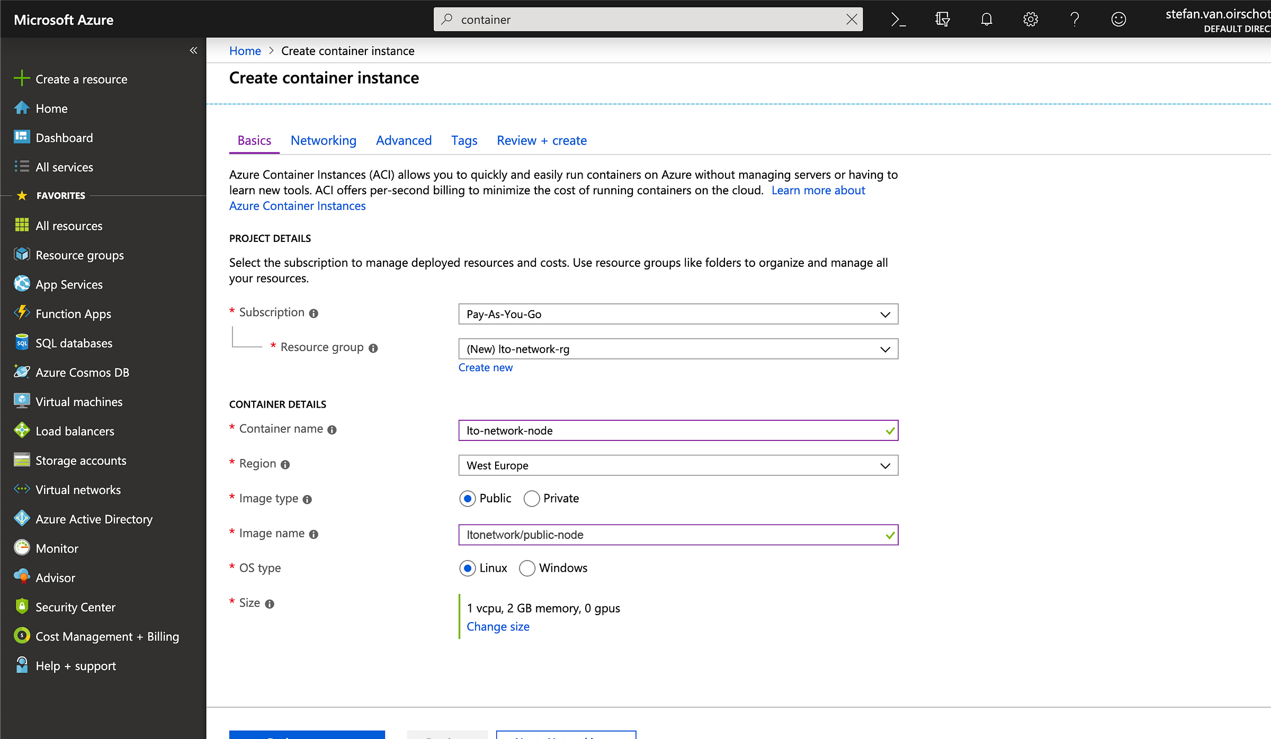1271x739 pixels.
Task: Switch to the Networking tab
Action: 323,140
